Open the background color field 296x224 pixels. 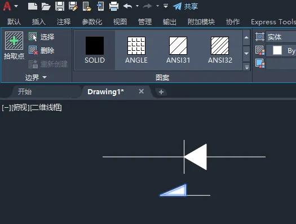281,64
